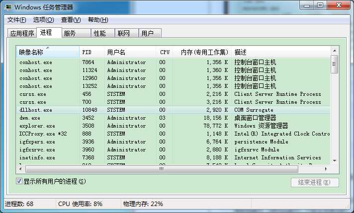This screenshot has height=213, width=354.
Task: Click memory value 18,156 K
Action: [216, 118]
